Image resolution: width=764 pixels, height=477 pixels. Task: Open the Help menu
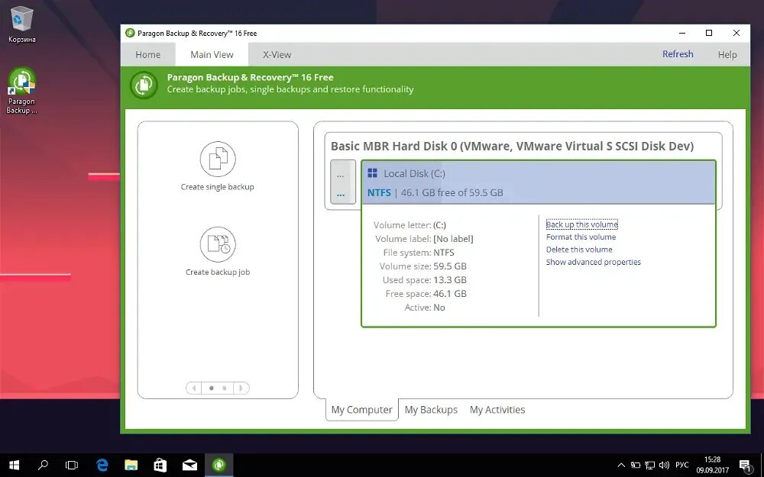[727, 54]
